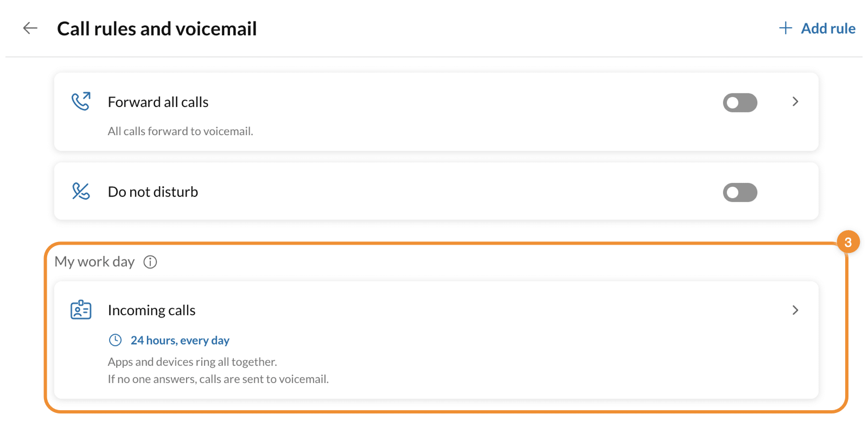
Task: Select the Forward all calls label
Action: tap(158, 102)
